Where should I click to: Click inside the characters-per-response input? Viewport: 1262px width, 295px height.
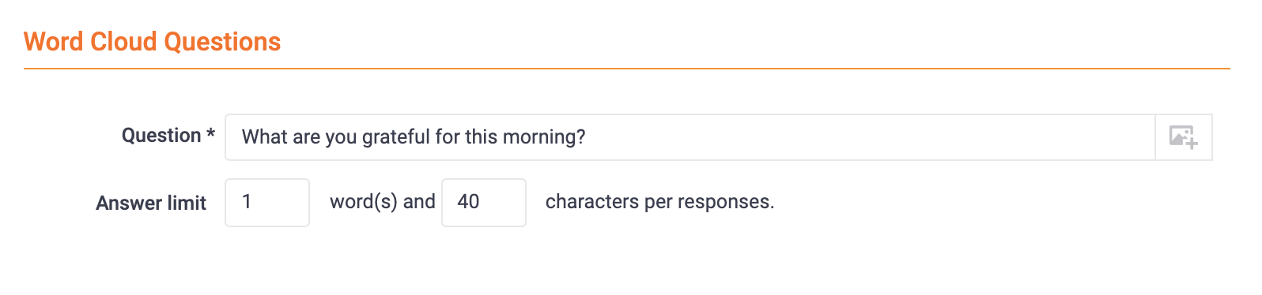[x=484, y=203]
